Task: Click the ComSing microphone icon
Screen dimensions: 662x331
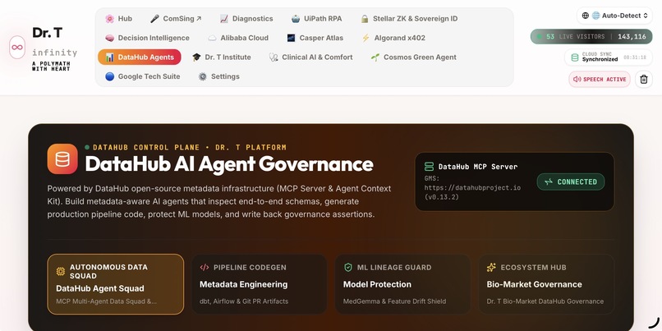Action: 155,19
